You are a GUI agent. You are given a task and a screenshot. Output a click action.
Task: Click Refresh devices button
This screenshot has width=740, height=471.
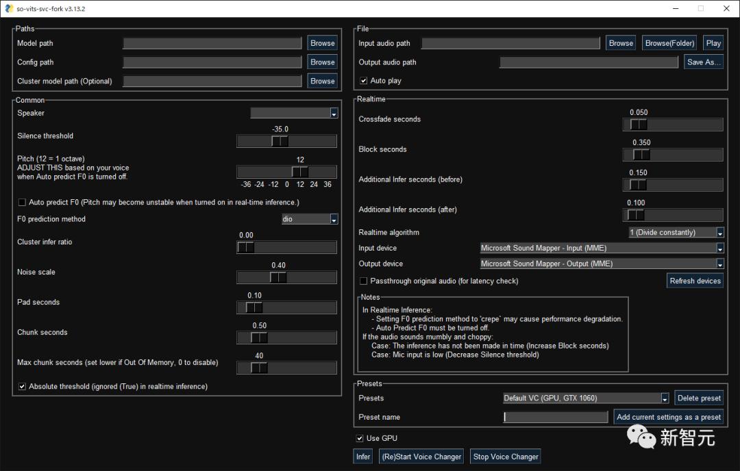point(695,281)
